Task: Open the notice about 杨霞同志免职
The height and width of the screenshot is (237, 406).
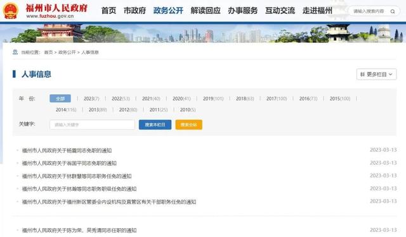Action: pos(67,150)
